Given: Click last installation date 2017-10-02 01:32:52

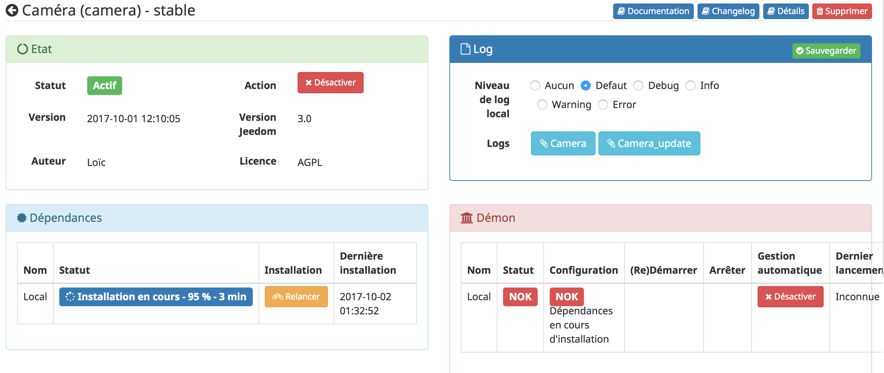Looking at the screenshot, I should (x=365, y=304).
